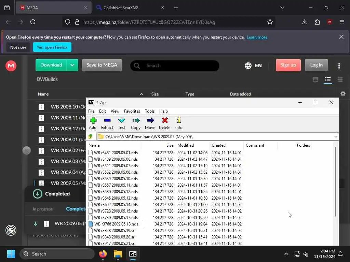The height and width of the screenshot is (262, 350).
Task: List all Firefox tabs dropdown
Action: [x=282, y=8]
